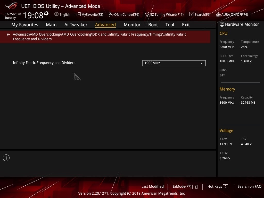Viewport: 264px width, 198px height.
Task: Click the AURA lighting icon
Action: point(218,14)
